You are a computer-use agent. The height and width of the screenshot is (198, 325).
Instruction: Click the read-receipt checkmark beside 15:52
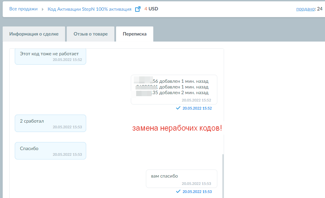pyautogui.click(x=178, y=108)
